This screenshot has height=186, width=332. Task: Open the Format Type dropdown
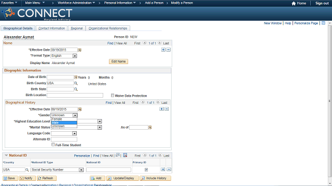75,56
